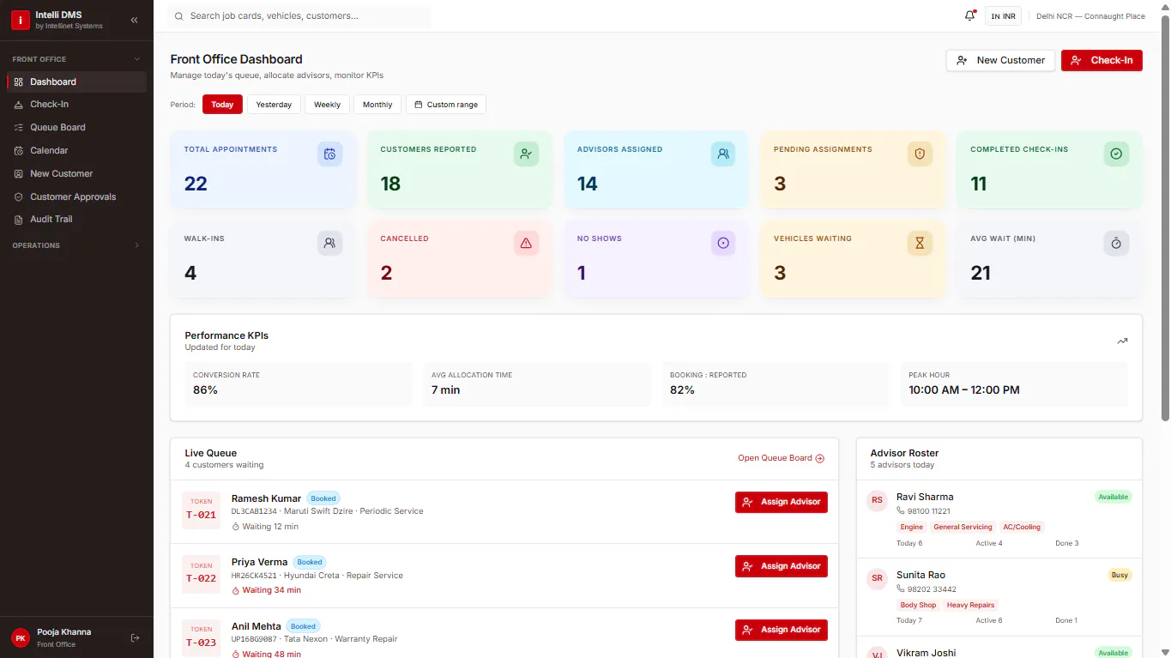This screenshot has height=658, width=1171.
Task: Open Audit Trail in the sidebar
Action: click(x=76, y=220)
